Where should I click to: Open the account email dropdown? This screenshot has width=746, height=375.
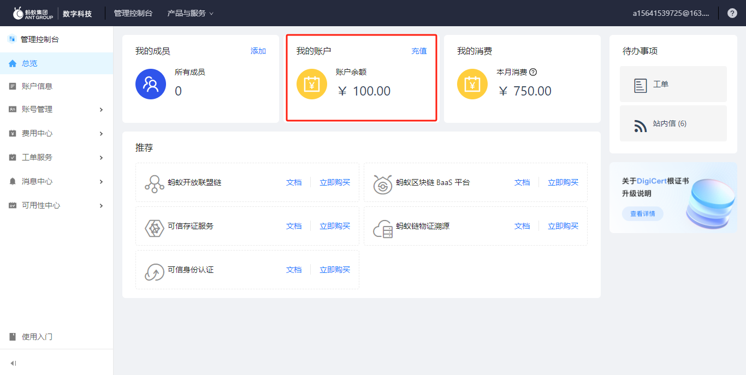coord(671,13)
